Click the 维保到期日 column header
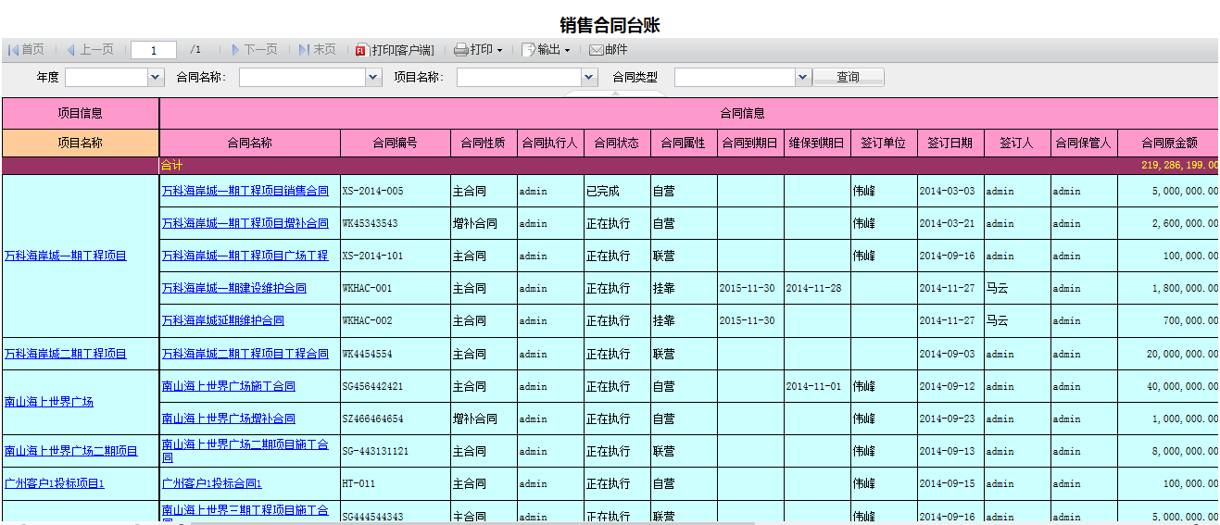 click(x=817, y=143)
